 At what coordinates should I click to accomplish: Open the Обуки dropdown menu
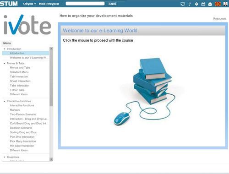pyautogui.click(x=29, y=4)
